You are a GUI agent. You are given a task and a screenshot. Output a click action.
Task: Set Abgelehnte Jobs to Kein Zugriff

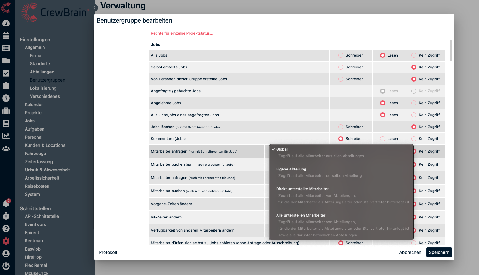tap(414, 103)
